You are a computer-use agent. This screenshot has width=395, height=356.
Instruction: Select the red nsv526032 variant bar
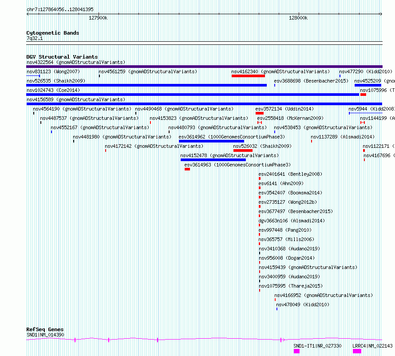pos(243,150)
